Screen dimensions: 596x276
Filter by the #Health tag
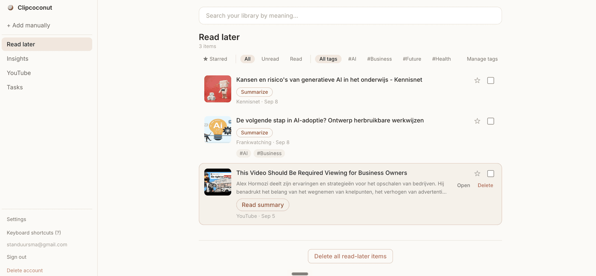441,59
